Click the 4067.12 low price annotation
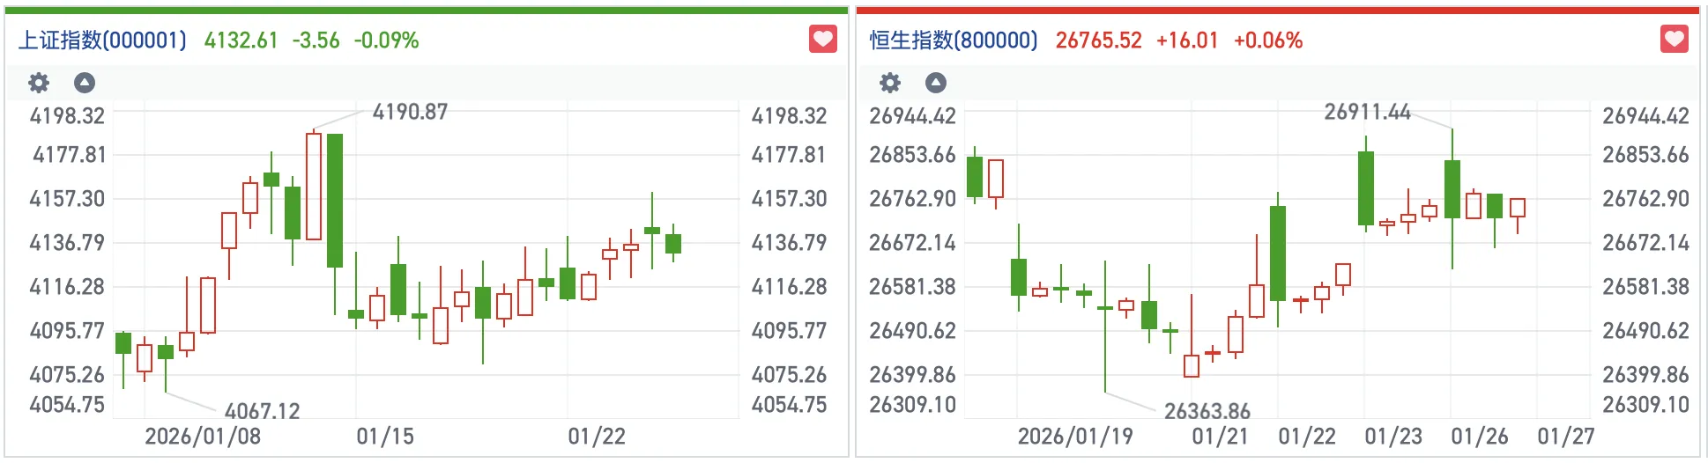Screen dimensions: 1708x463 (262, 411)
